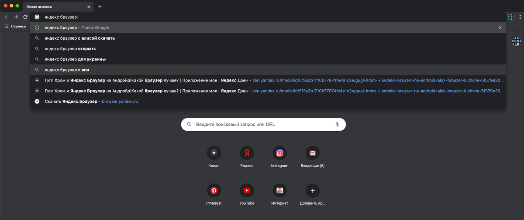Choose suggestion "яндекс браузер открыть"
The width and height of the screenshot is (524, 220).
pos(268,48)
